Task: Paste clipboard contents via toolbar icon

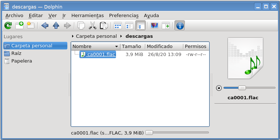Action: pyautogui.click(x=104, y=25)
